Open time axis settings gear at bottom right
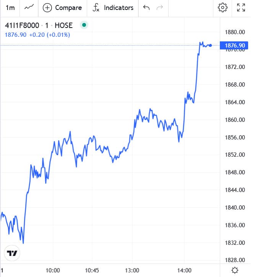The height and width of the screenshot is (277, 255). 235,270
